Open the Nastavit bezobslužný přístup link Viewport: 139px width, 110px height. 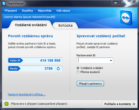(x=27, y=94)
